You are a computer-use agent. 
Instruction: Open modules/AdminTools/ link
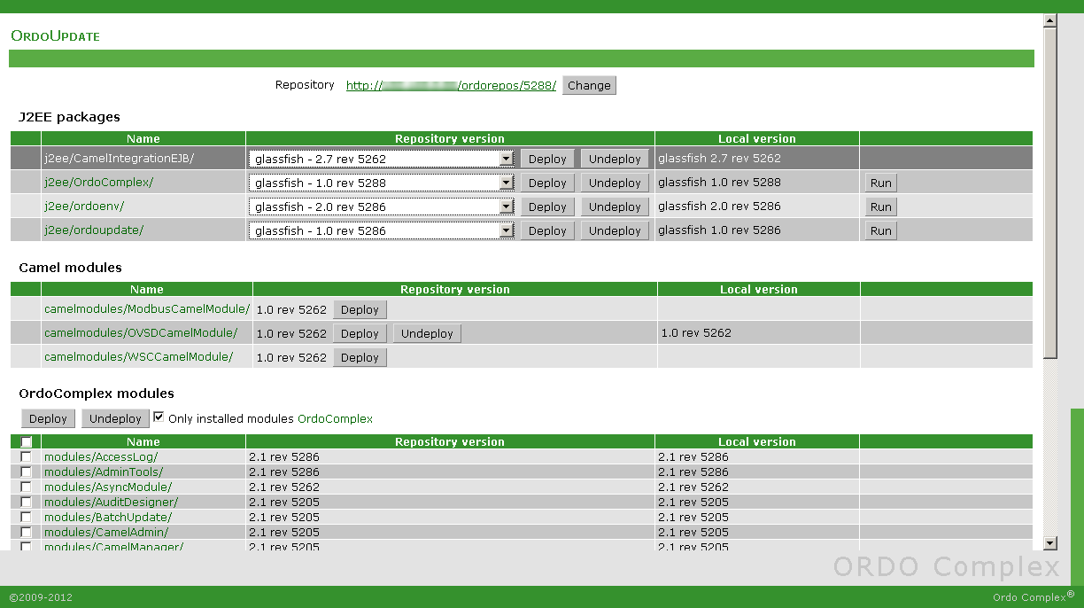(103, 472)
